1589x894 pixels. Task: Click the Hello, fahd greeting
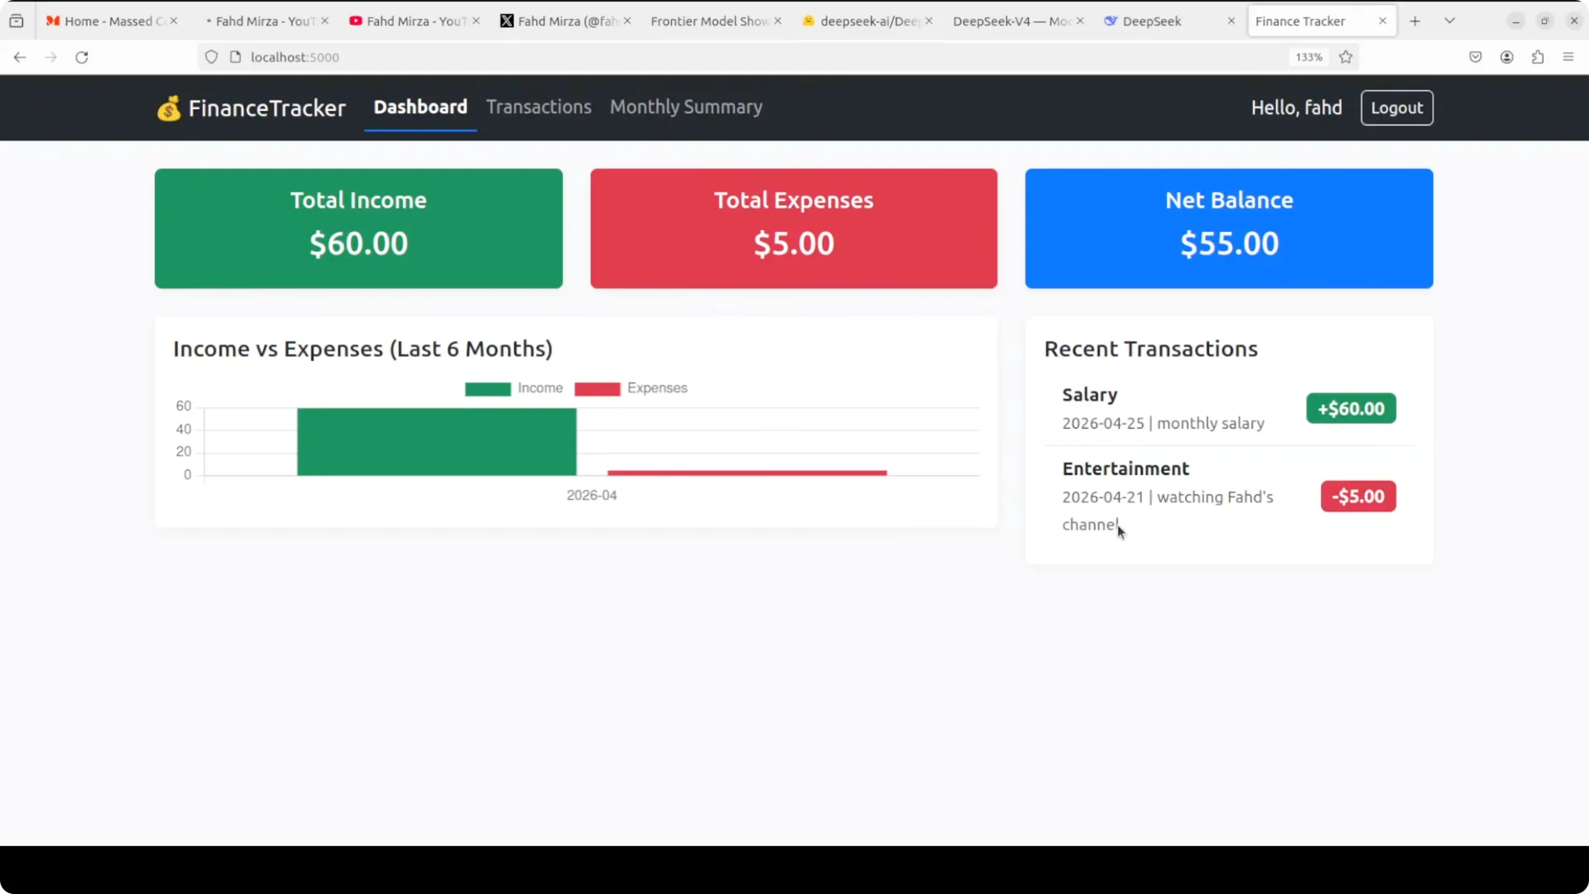(x=1296, y=108)
